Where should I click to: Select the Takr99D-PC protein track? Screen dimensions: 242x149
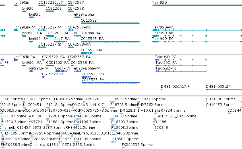[181, 60]
